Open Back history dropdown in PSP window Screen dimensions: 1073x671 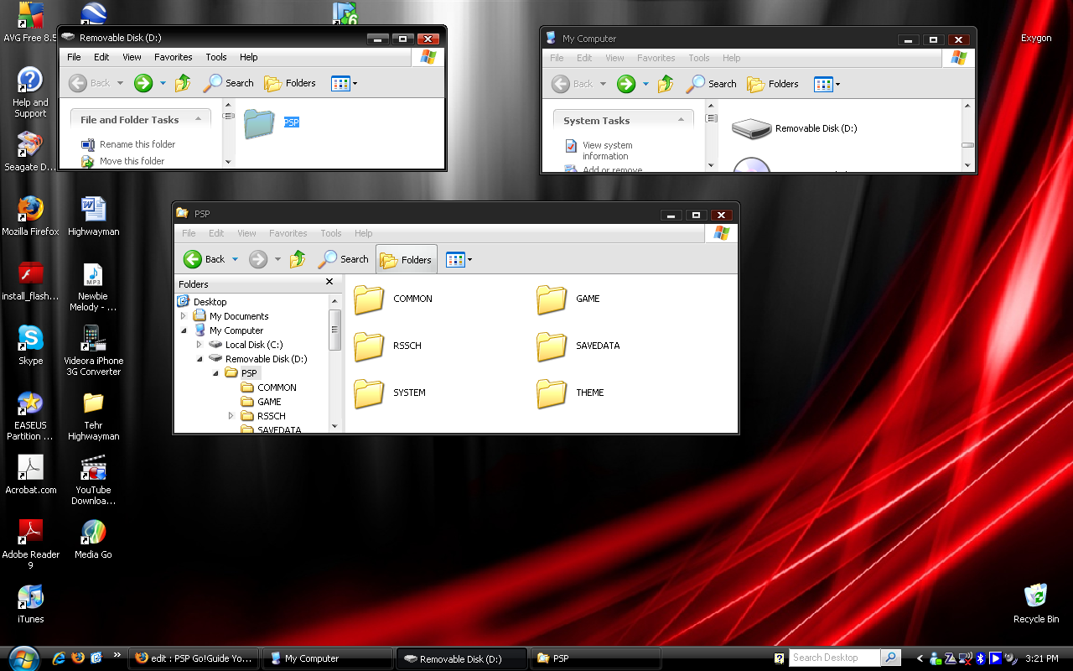235,259
